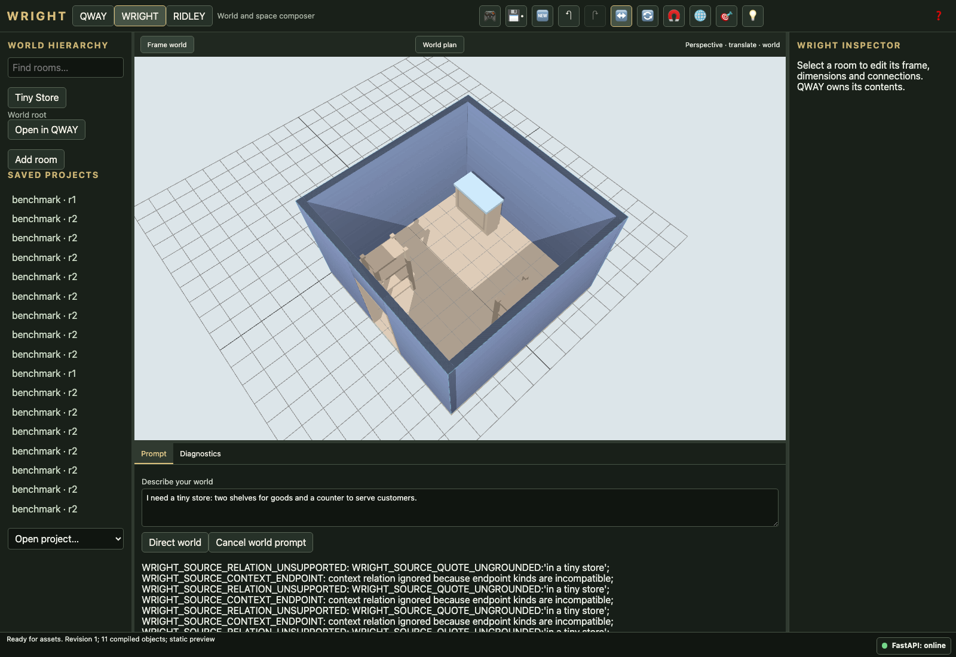
Task: Select the Tiny Store world root
Action: pyautogui.click(x=37, y=97)
